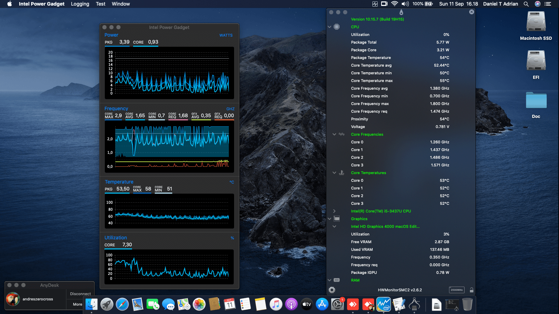Viewport: 559px width, 314px height.
Task: Click the water drop icon atop HWMonitor
Action: click(401, 12)
